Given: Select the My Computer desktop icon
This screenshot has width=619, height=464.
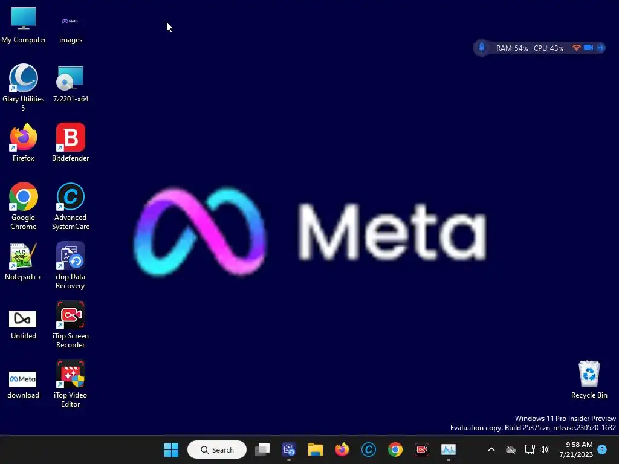Looking at the screenshot, I should (24, 24).
